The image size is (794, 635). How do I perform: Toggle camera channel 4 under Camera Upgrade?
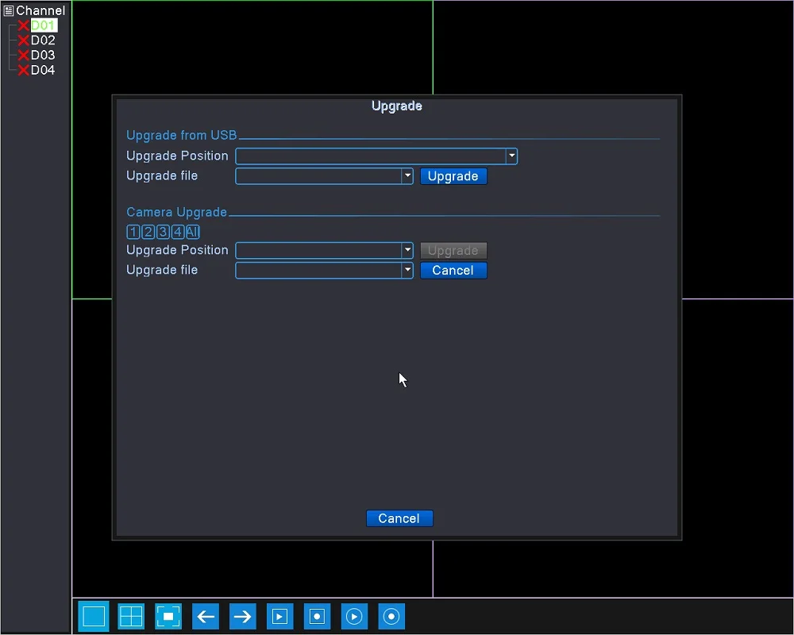[x=178, y=232]
